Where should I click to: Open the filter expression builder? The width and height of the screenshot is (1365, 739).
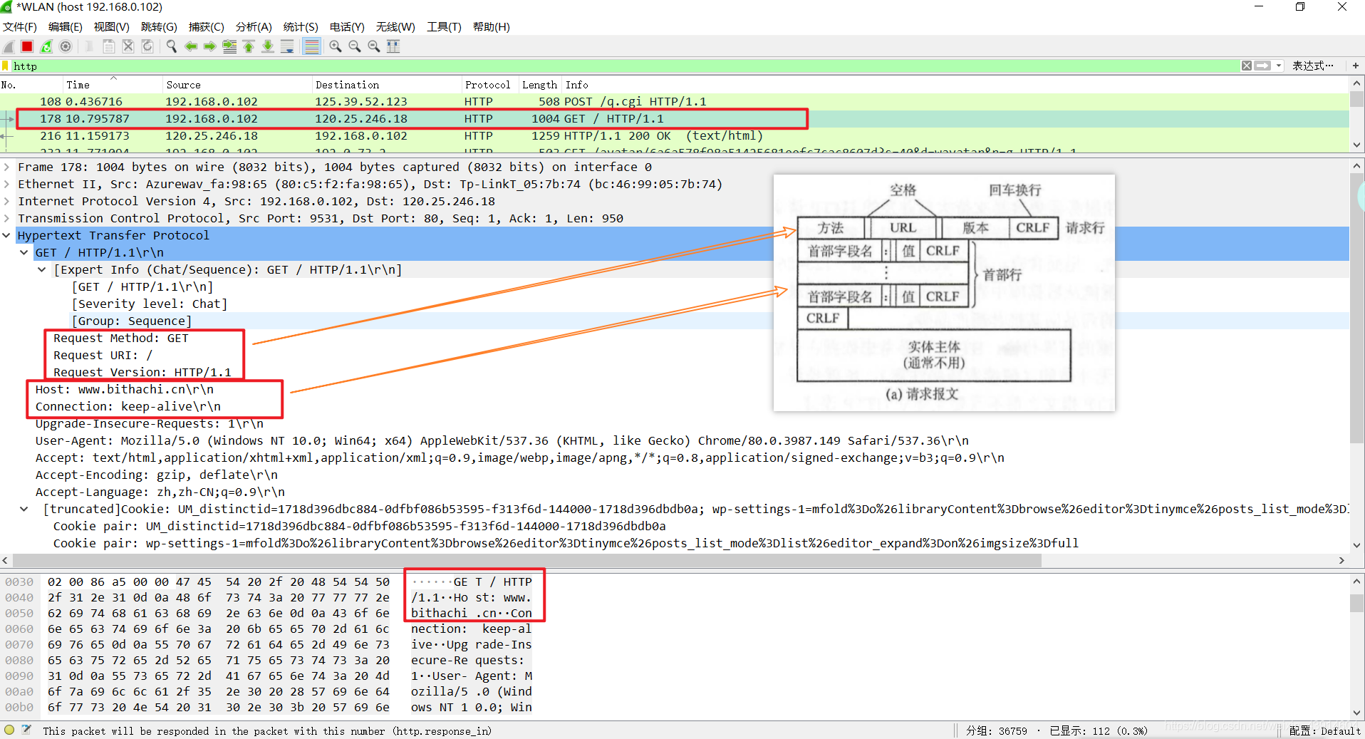point(1313,66)
